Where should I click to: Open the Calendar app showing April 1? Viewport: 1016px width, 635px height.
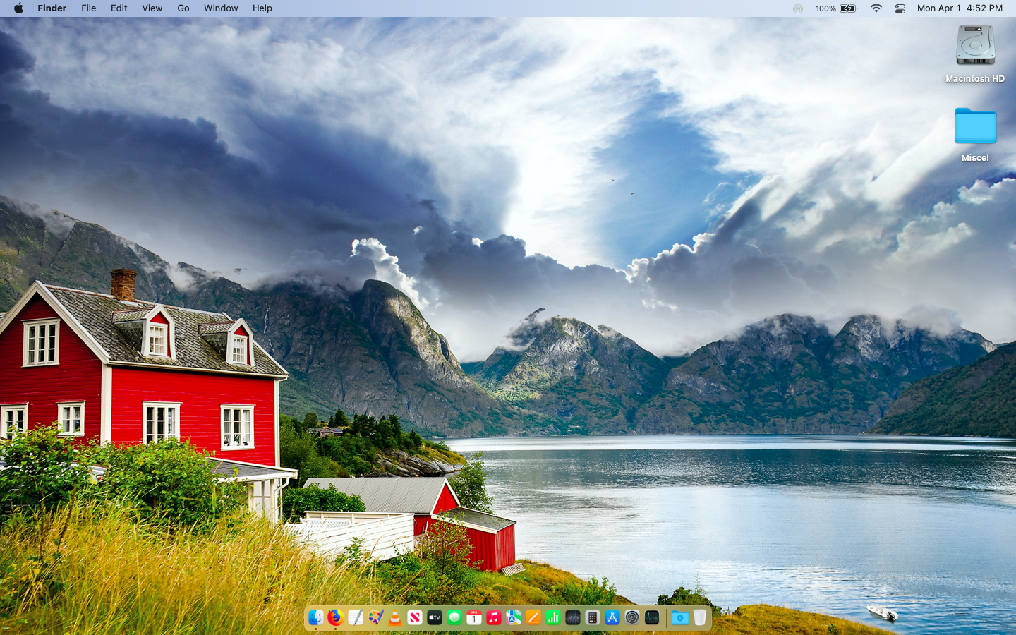474,617
